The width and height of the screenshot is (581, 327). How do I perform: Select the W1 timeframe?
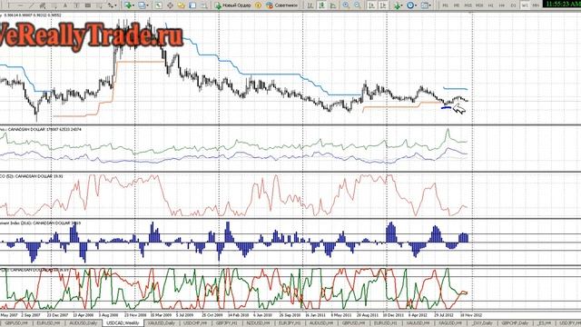tap(525, 5)
